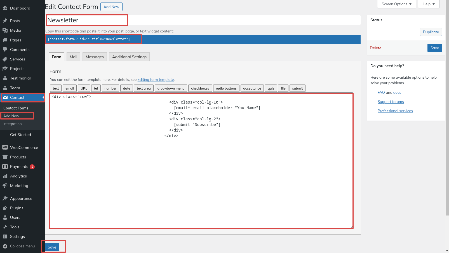The height and width of the screenshot is (253, 449).
Task: Click the Media library icon
Action: [5, 30]
